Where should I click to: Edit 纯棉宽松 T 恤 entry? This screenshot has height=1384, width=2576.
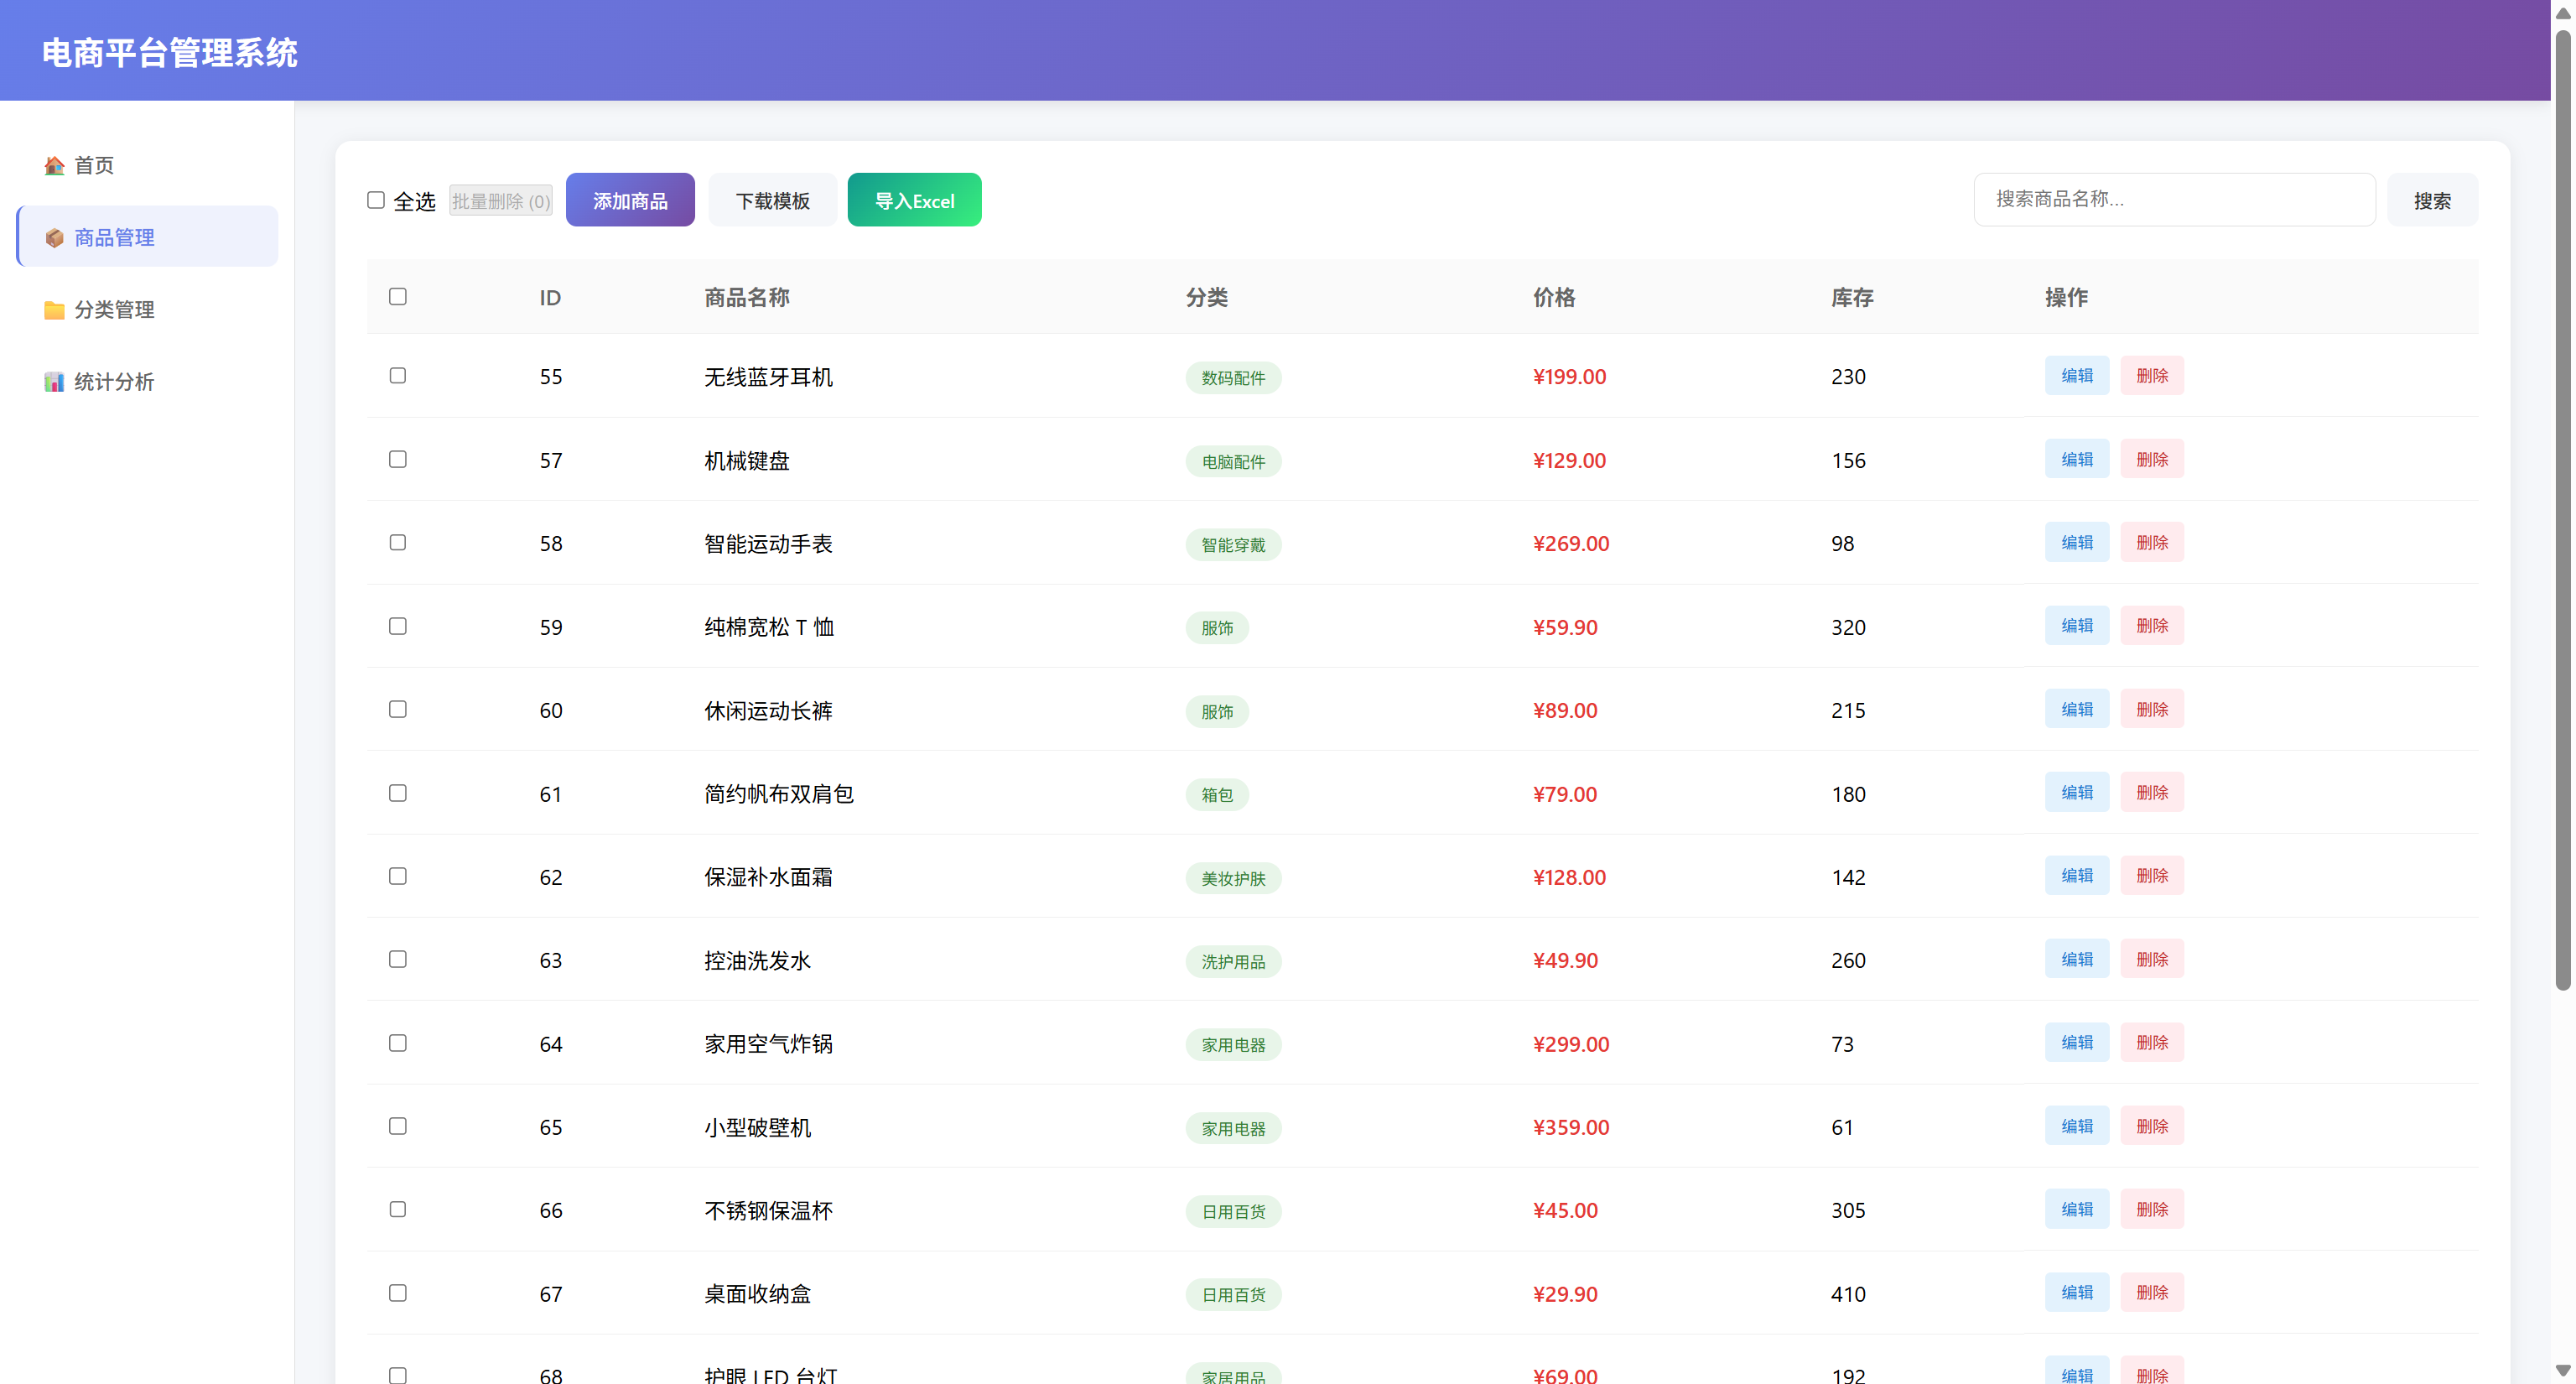[2077, 625]
